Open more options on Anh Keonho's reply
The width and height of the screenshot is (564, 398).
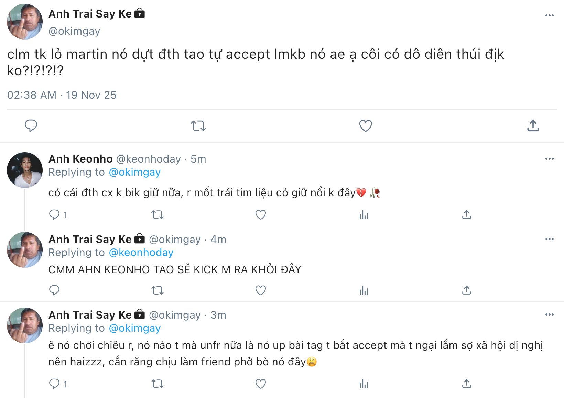pos(549,159)
